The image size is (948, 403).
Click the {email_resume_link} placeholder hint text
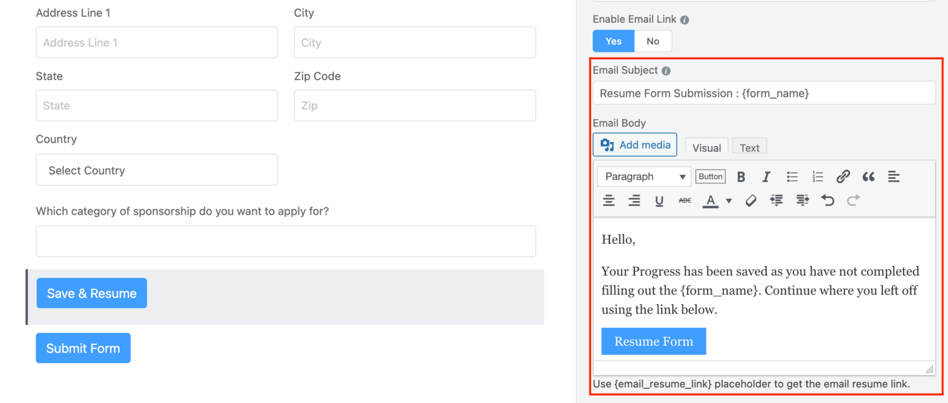point(751,384)
